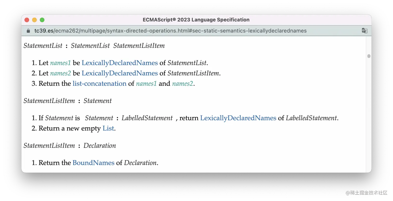Viewport: 393px width, 201px height.
Task: Click variable names1 in 'Let names1 be'
Action: pos(60,63)
